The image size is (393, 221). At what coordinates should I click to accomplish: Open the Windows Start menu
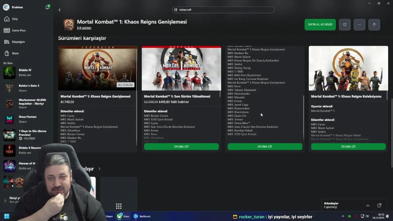pos(6,216)
